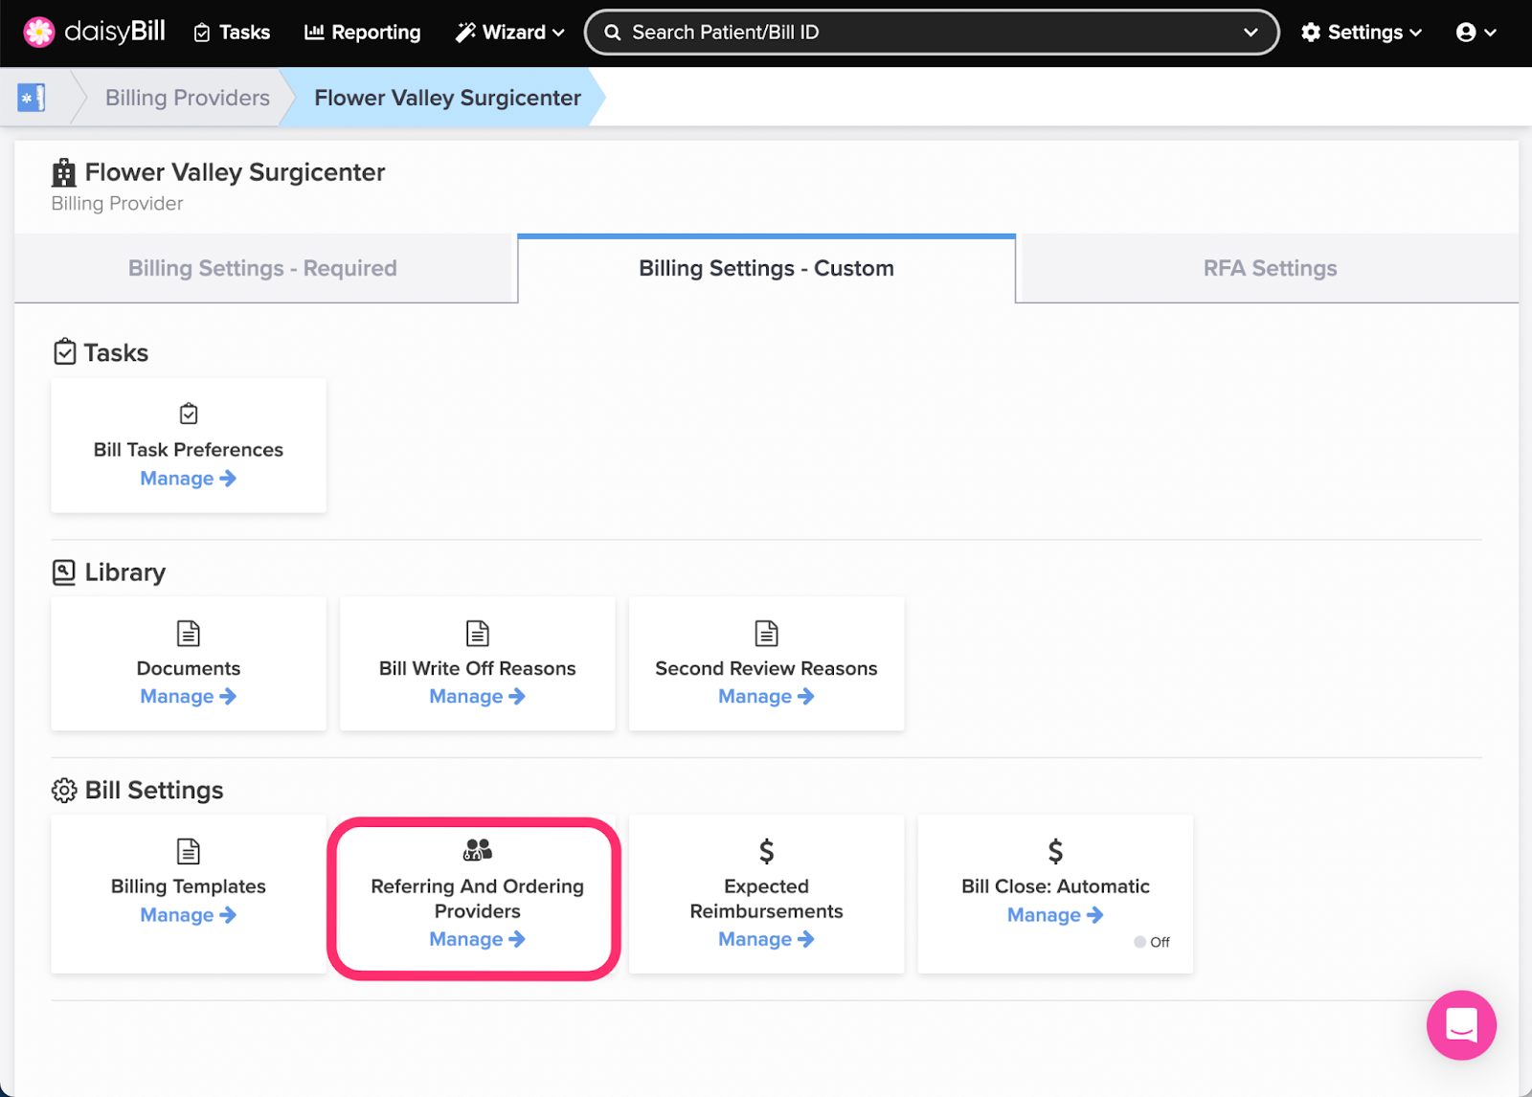Screen dimensions: 1532x1097
Task: Click the magnifier icon in search bar
Action: (x=613, y=33)
